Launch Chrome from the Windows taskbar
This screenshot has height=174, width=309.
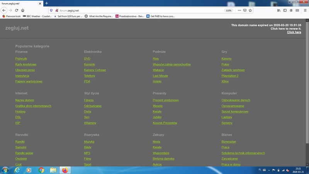[x=41, y=170]
